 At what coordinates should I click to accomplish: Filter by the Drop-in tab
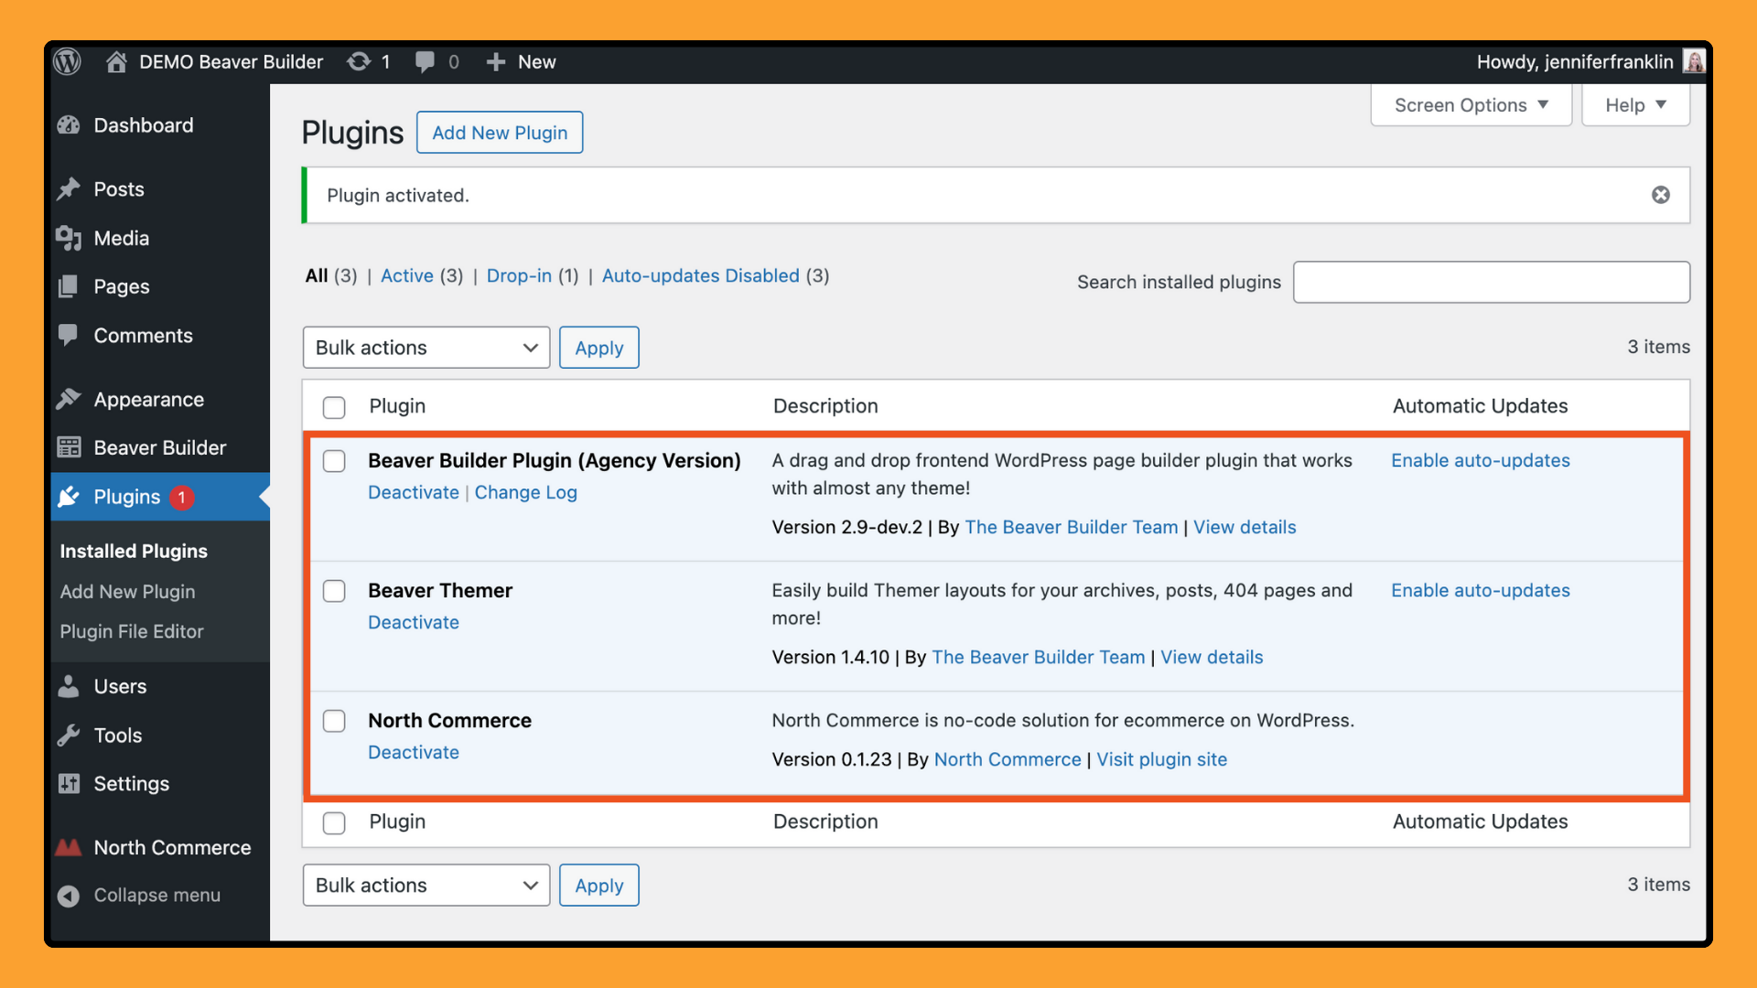(x=519, y=275)
